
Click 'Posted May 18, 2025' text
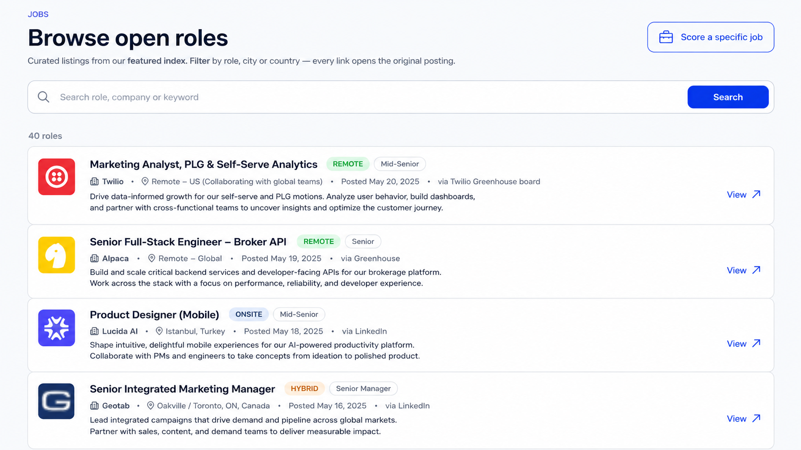[x=283, y=331]
